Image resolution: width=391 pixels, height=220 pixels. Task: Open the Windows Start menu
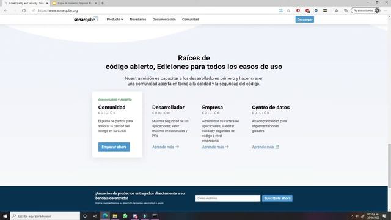point(5,216)
